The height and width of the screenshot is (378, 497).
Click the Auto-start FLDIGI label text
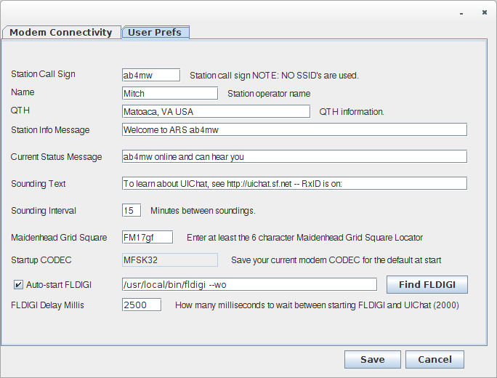(63, 284)
